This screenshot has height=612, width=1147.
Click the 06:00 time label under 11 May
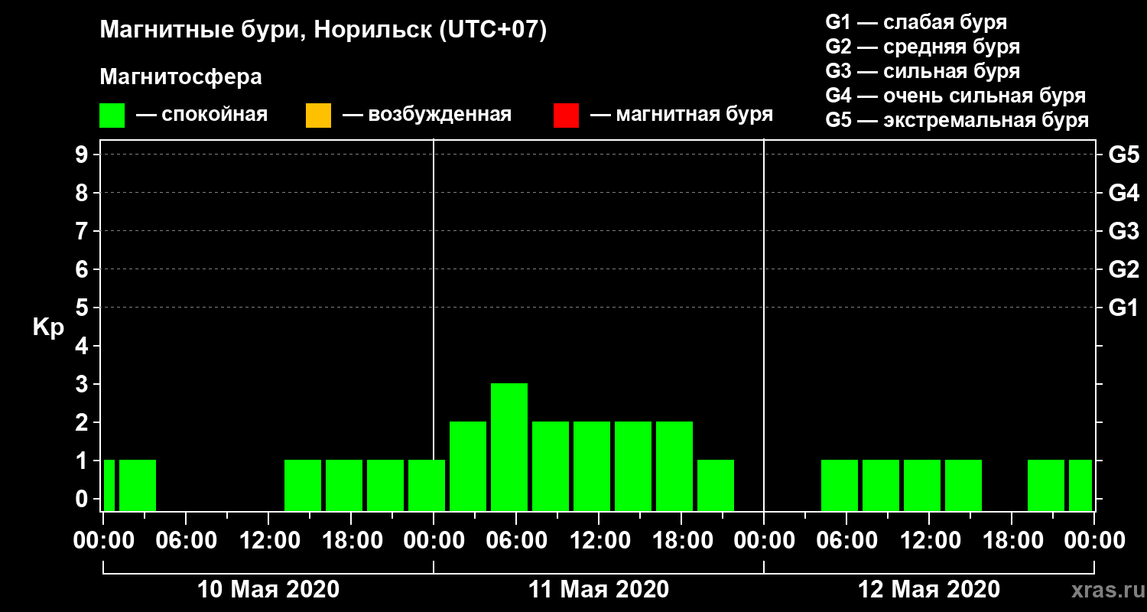tap(516, 541)
